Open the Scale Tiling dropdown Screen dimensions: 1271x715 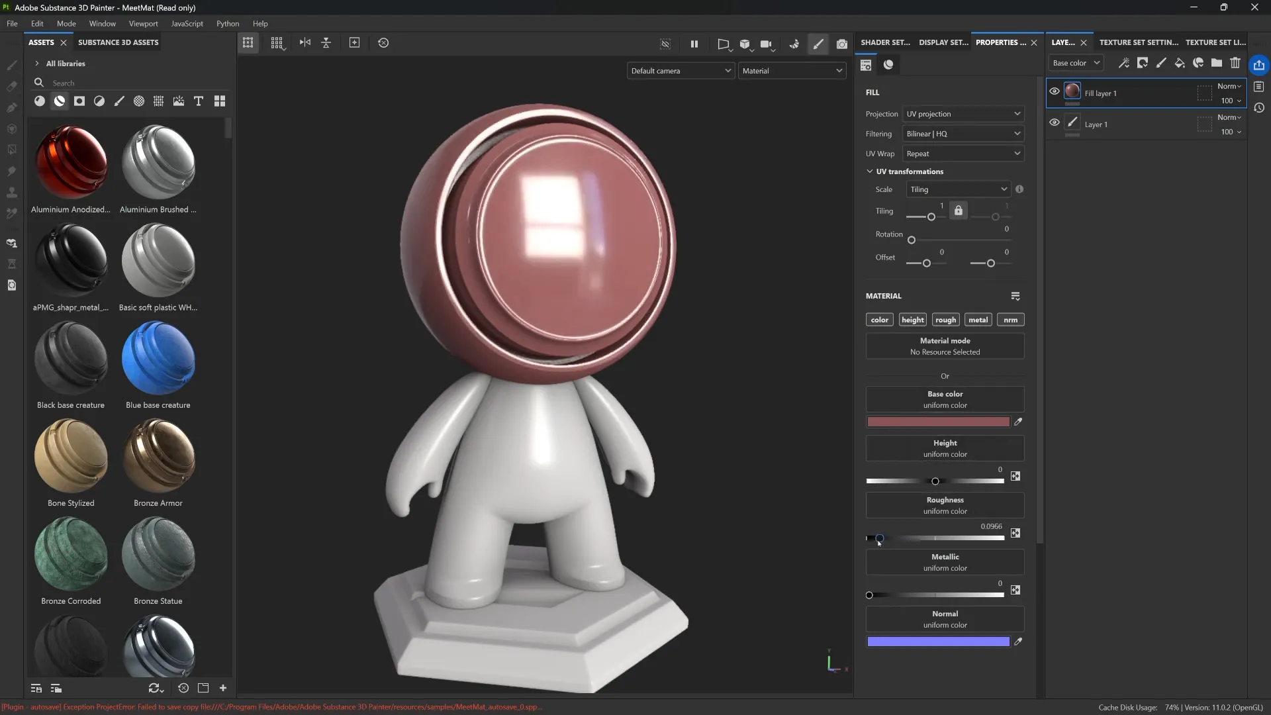[958, 189]
